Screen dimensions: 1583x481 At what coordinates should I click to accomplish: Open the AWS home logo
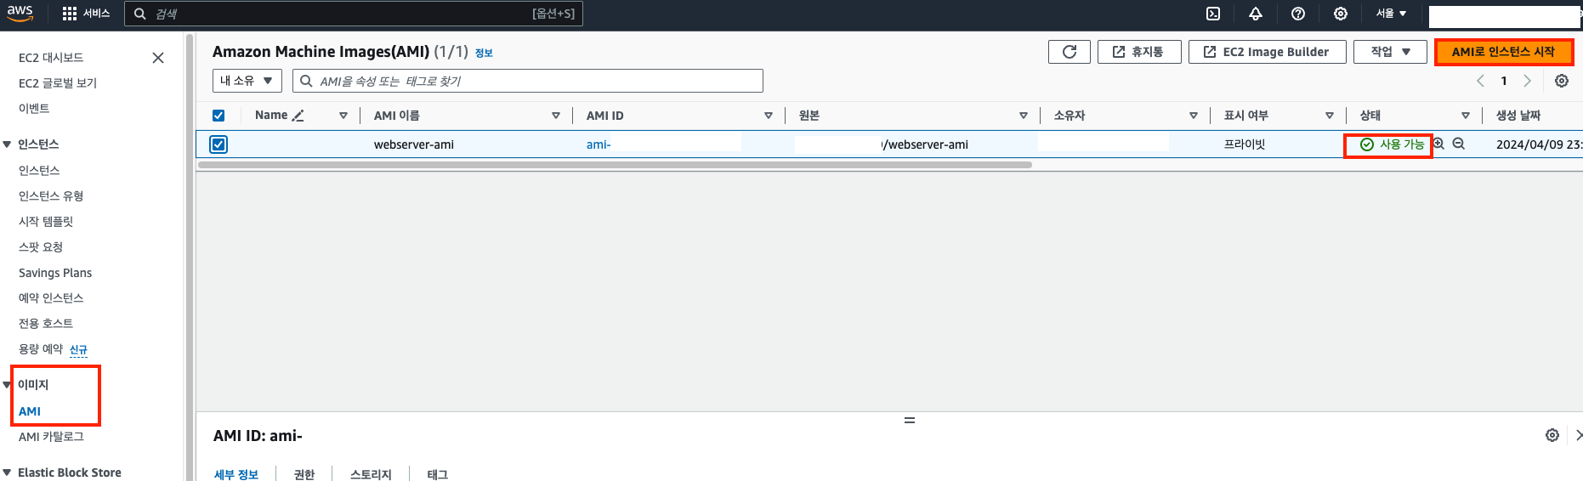coord(20,13)
